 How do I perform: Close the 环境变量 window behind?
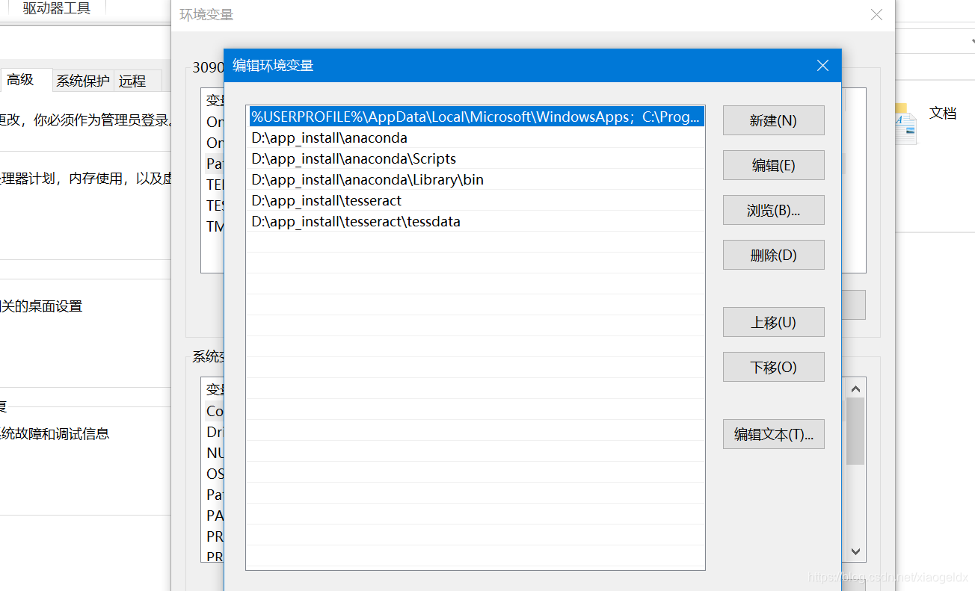click(x=877, y=15)
